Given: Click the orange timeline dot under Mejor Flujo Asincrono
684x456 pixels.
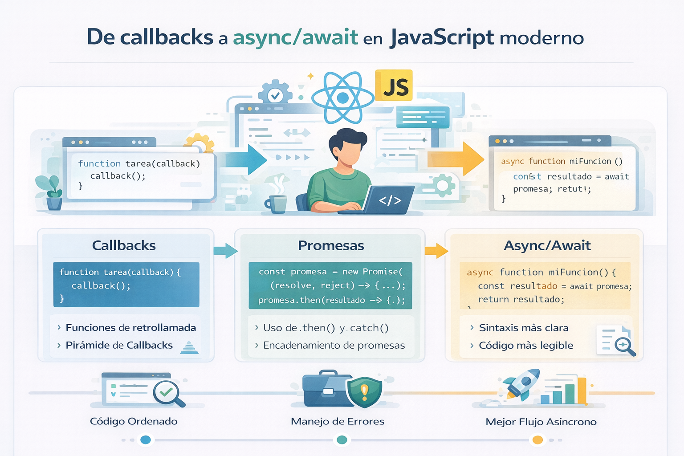Looking at the screenshot, I should (x=538, y=440).
